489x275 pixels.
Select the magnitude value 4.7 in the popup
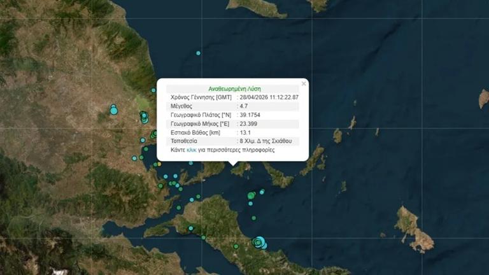244,106
